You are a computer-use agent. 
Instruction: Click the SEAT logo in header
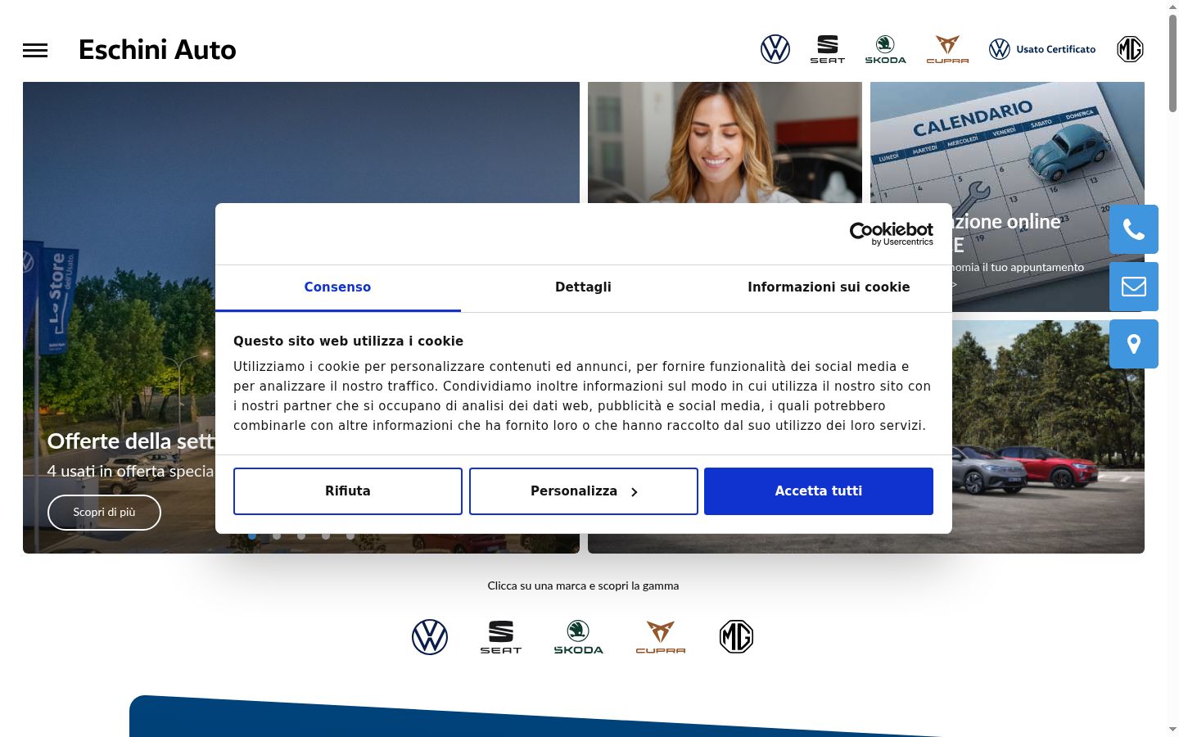tap(828, 49)
